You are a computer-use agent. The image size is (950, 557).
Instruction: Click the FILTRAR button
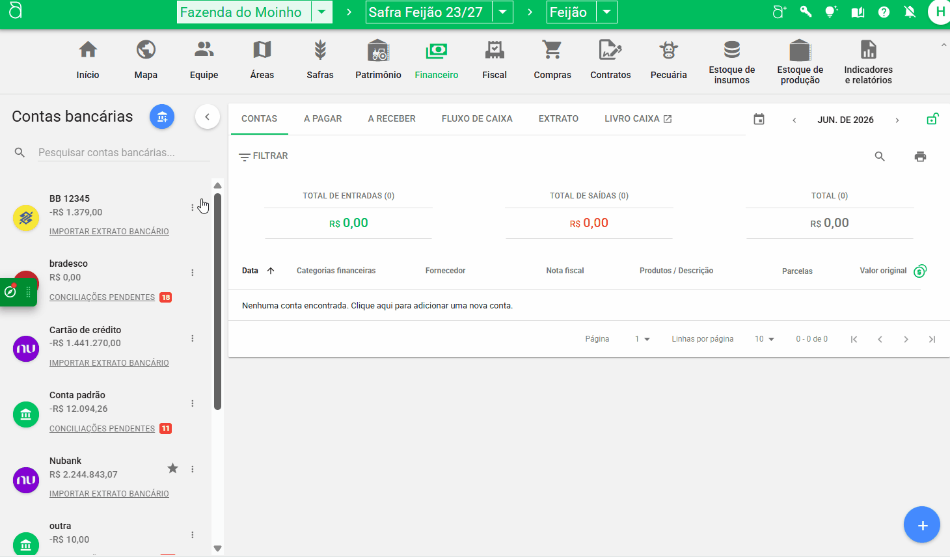264,156
